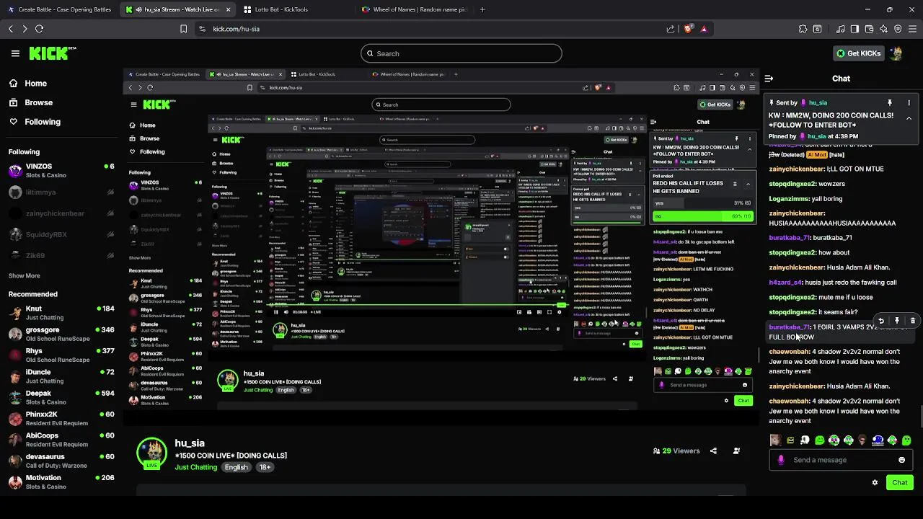Click the English language tag
Viewport: 923px width, 519px height.
pos(236,467)
